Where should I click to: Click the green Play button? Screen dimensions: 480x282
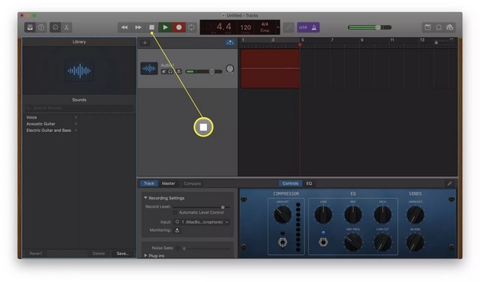point(165,27)
